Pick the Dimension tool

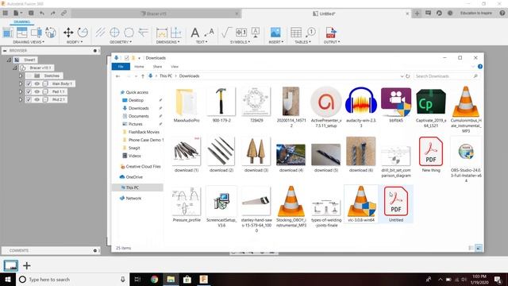tap(161, 33)
